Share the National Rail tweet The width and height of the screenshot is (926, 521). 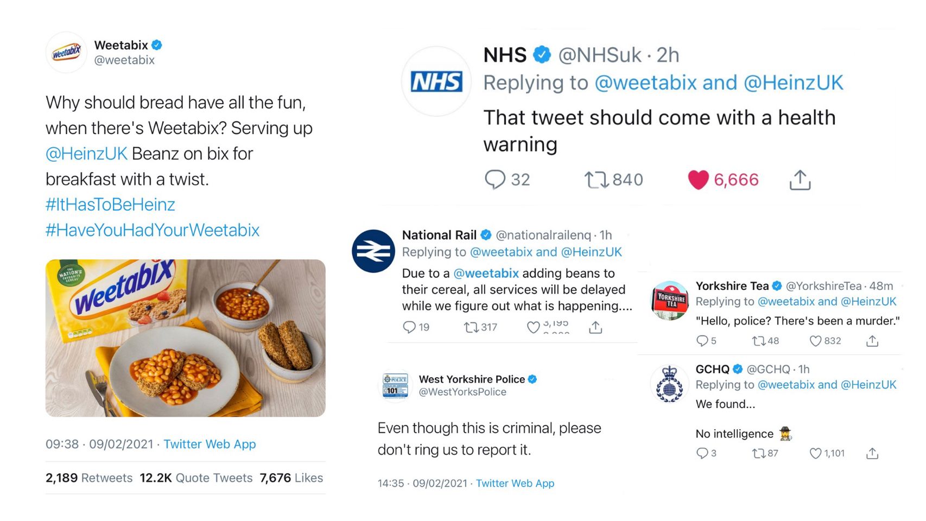click(x=595, y=327)
